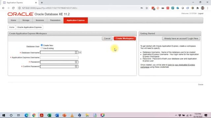This screenshot has width=211, height=118.
Task: Open the volume tray icon
Action: coord(191,115)
